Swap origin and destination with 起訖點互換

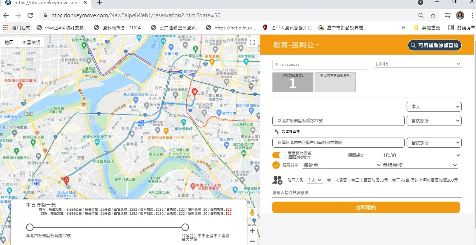287,132
